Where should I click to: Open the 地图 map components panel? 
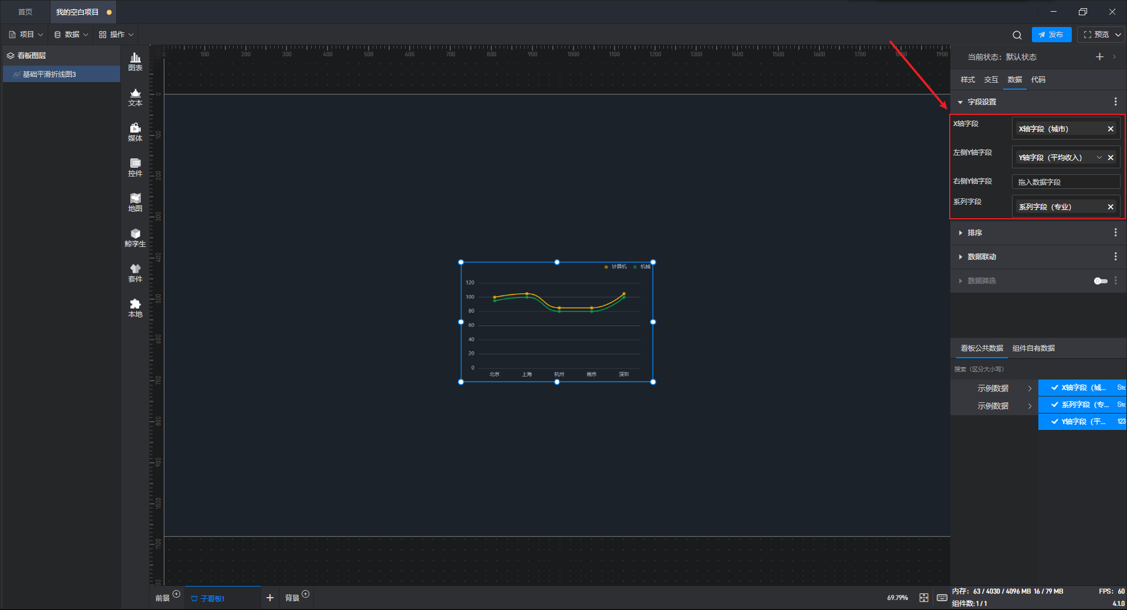[x=135, y=202]
